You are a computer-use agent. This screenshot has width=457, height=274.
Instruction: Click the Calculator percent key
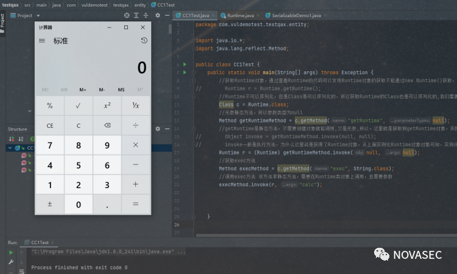tap(50, 106)
